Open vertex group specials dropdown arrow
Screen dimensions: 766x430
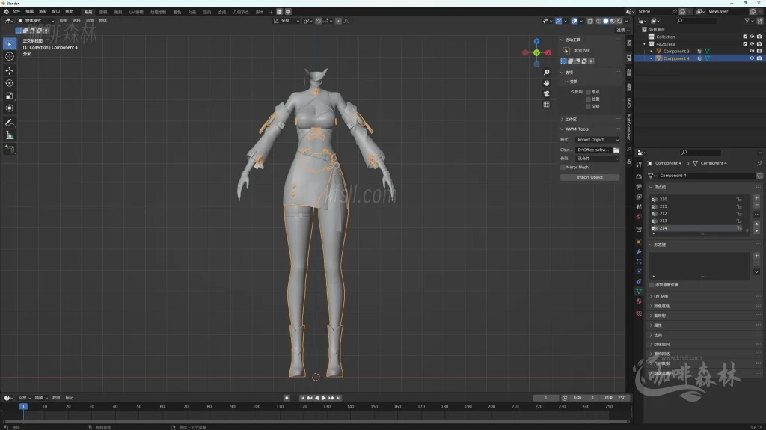pos(757,214)
